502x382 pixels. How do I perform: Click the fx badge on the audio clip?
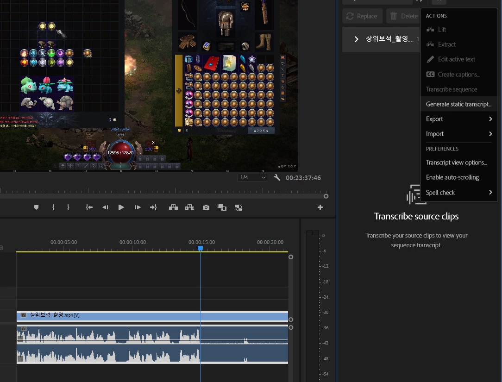tap(23, 329)
